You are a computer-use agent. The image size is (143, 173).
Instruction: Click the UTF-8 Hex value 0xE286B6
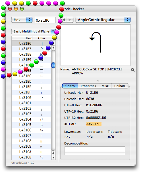(x=94, y=105)
